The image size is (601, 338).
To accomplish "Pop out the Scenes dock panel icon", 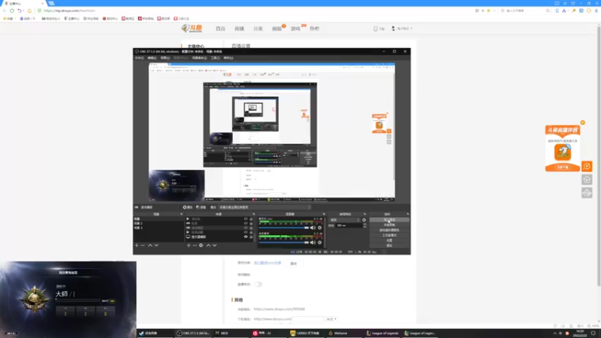I will tap(181, 214).
